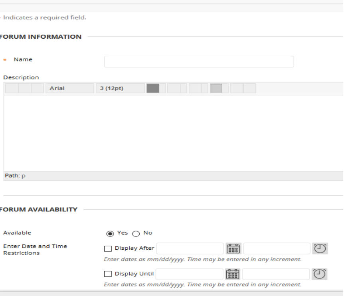The width and height of the screenshot is (344, 296).
Task: Click the light gray swatch in editor toolbar
Action: (216, 88)
